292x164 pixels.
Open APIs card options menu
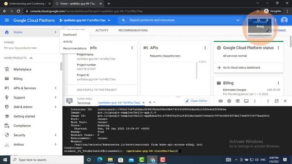coord(205,48)
